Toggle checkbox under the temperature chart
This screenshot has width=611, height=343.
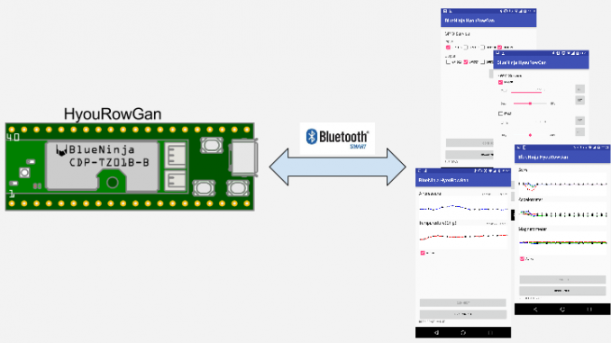[x=423, y=253]
